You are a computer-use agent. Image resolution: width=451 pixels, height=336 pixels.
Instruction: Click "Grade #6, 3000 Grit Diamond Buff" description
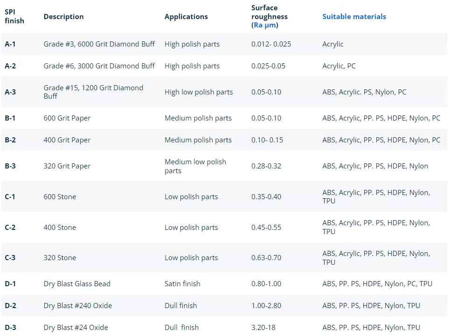point(99,66)
